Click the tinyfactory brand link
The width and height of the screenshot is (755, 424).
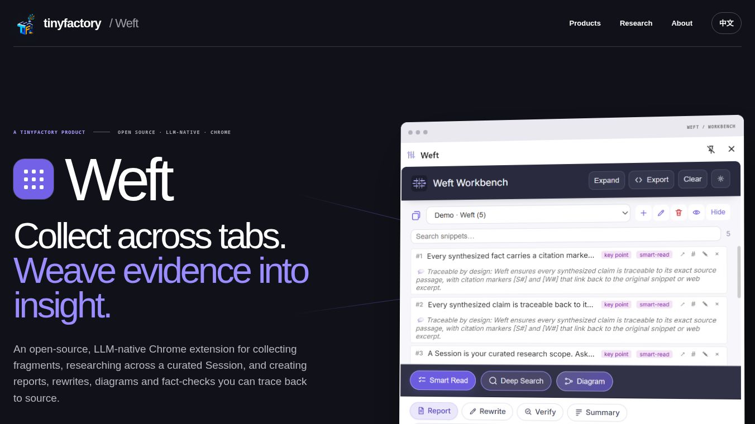click(72, 23)
